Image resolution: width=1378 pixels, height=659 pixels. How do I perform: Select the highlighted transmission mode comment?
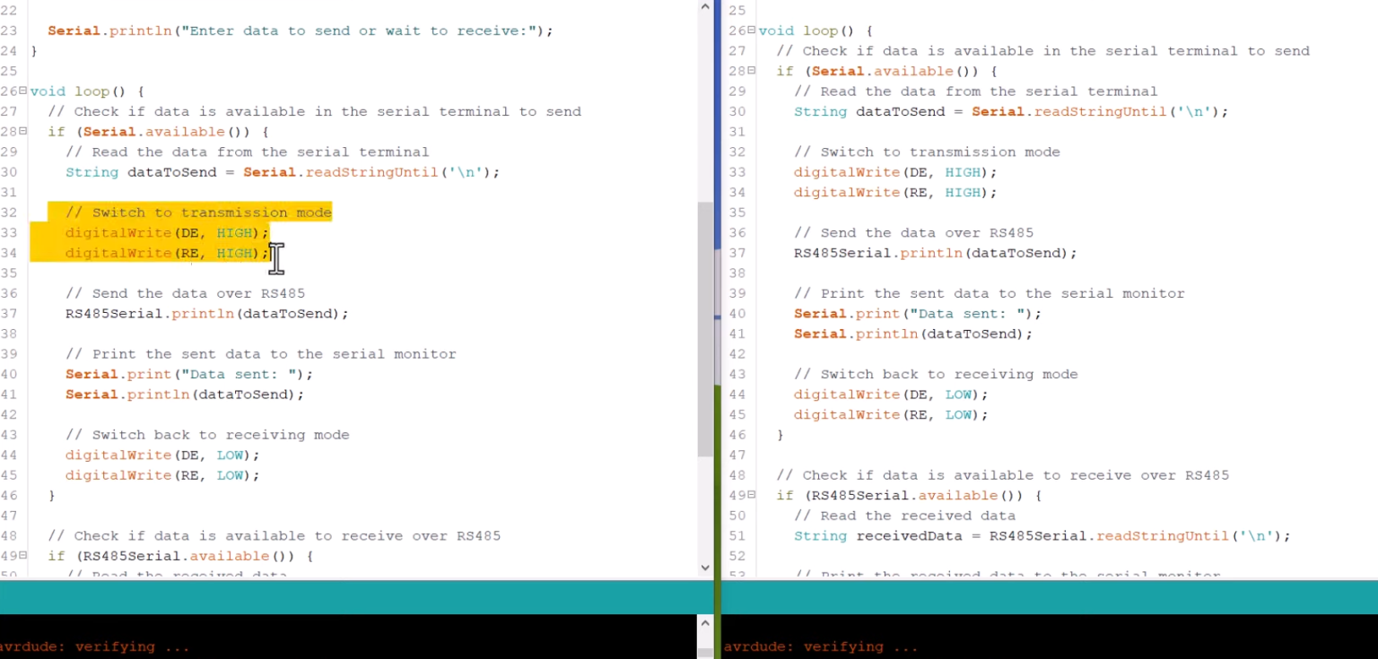pos(197,212)
